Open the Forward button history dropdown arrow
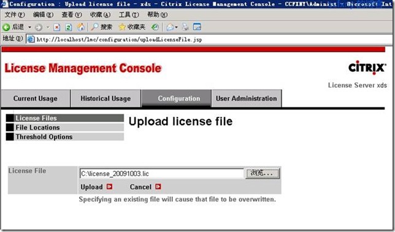 point(48,27)
